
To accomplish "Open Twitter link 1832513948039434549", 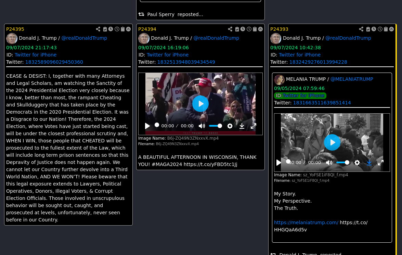I will [186, 62].
